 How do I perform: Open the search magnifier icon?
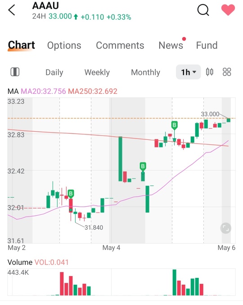coord(203,10)
